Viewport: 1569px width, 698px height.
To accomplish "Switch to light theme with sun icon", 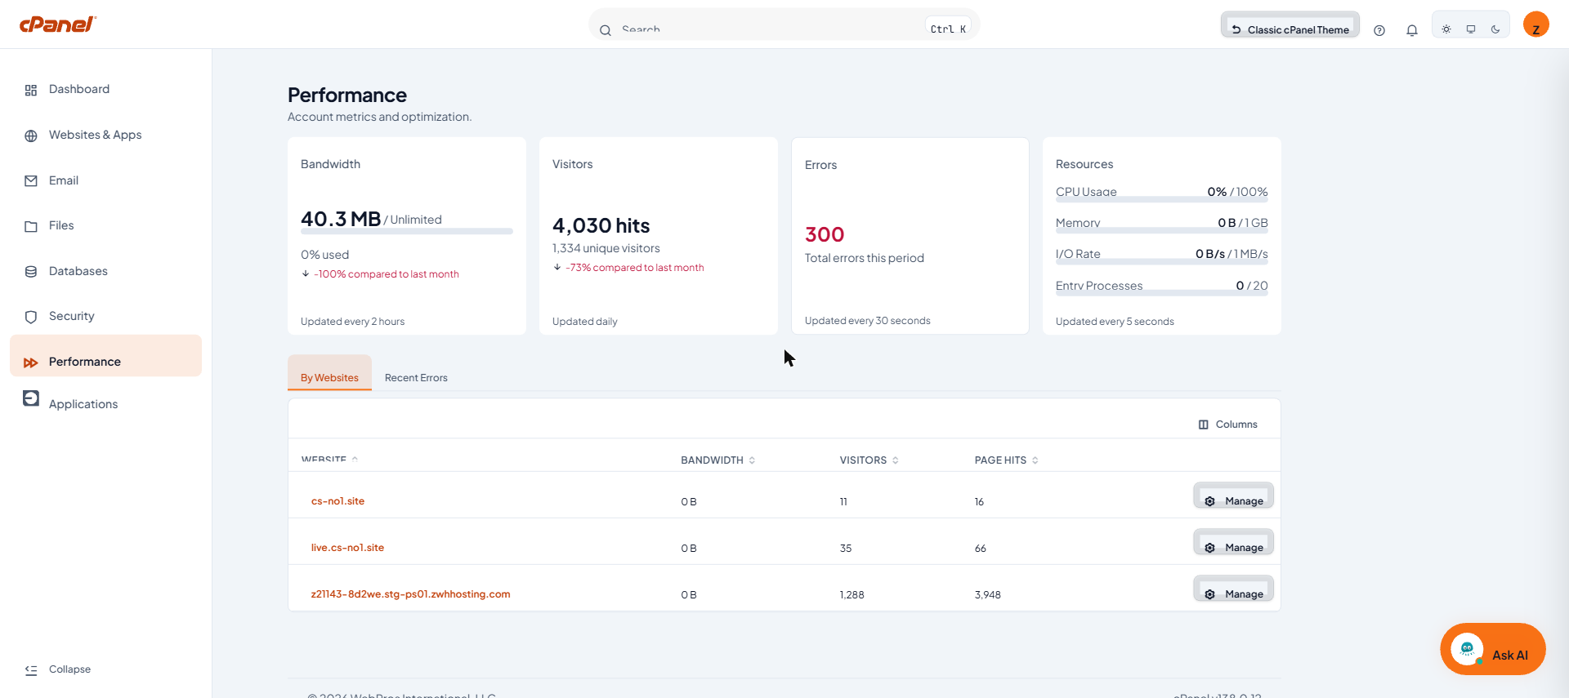I will point(1446,29).
